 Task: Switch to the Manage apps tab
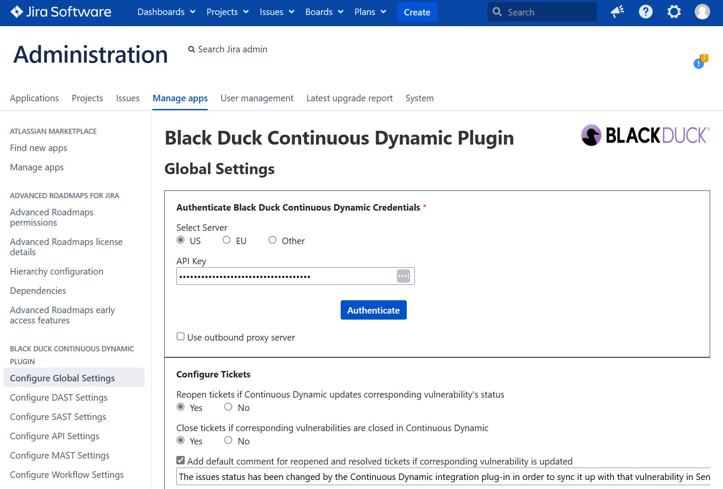(x=180, y=98)
